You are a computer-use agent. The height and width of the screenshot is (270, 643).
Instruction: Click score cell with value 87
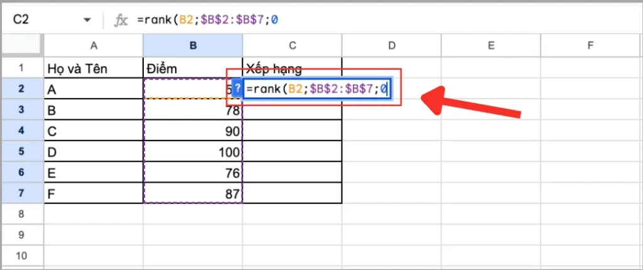point(193,193)
